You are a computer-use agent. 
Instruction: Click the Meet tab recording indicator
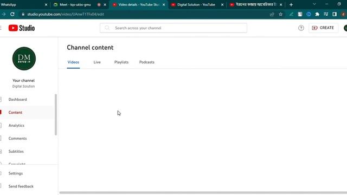coord(99,5)
